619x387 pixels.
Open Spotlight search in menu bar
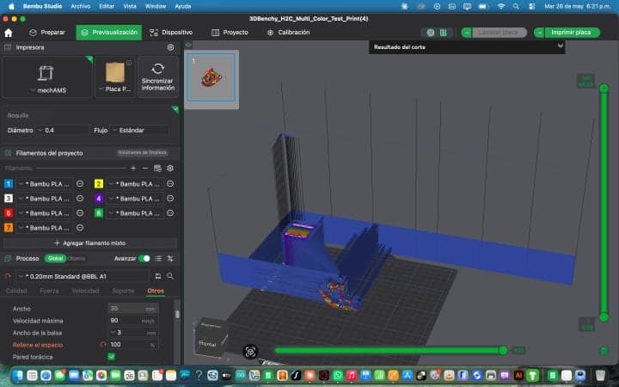(x=516, y=6)
